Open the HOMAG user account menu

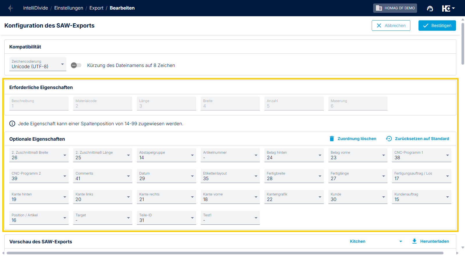[448, 8]
